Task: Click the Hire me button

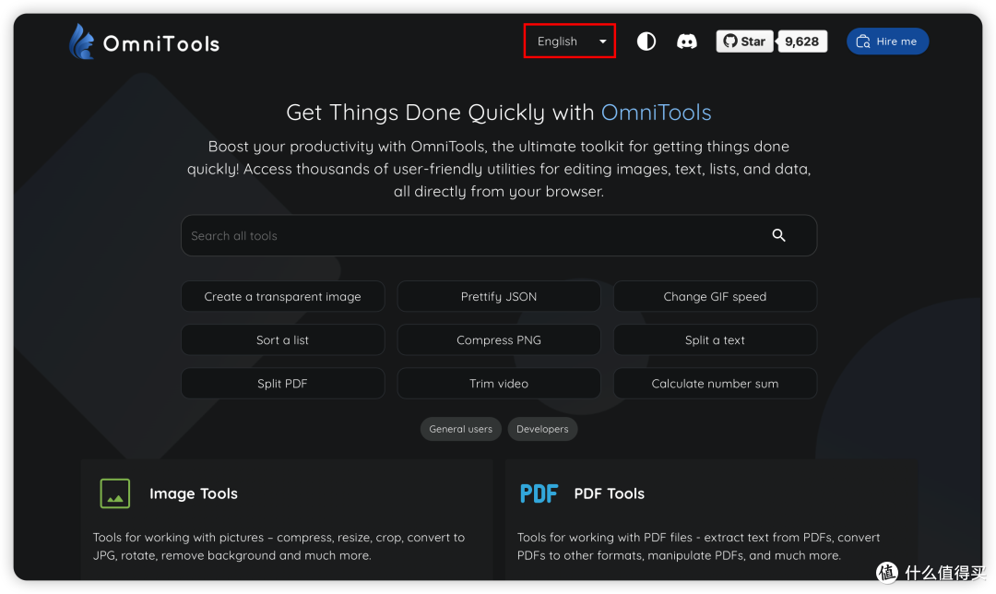Action: tap(887, 42)
